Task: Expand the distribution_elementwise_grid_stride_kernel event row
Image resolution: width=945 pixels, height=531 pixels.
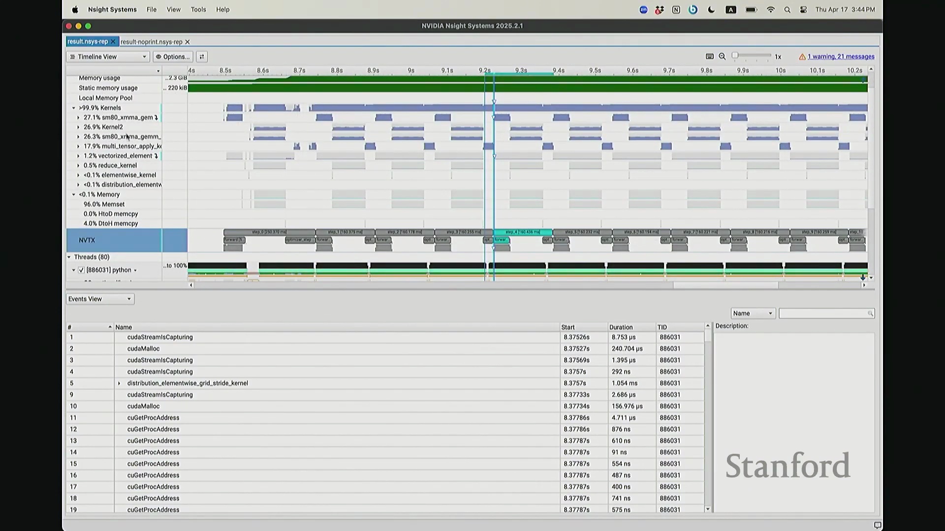Action: tap(119, 383)
